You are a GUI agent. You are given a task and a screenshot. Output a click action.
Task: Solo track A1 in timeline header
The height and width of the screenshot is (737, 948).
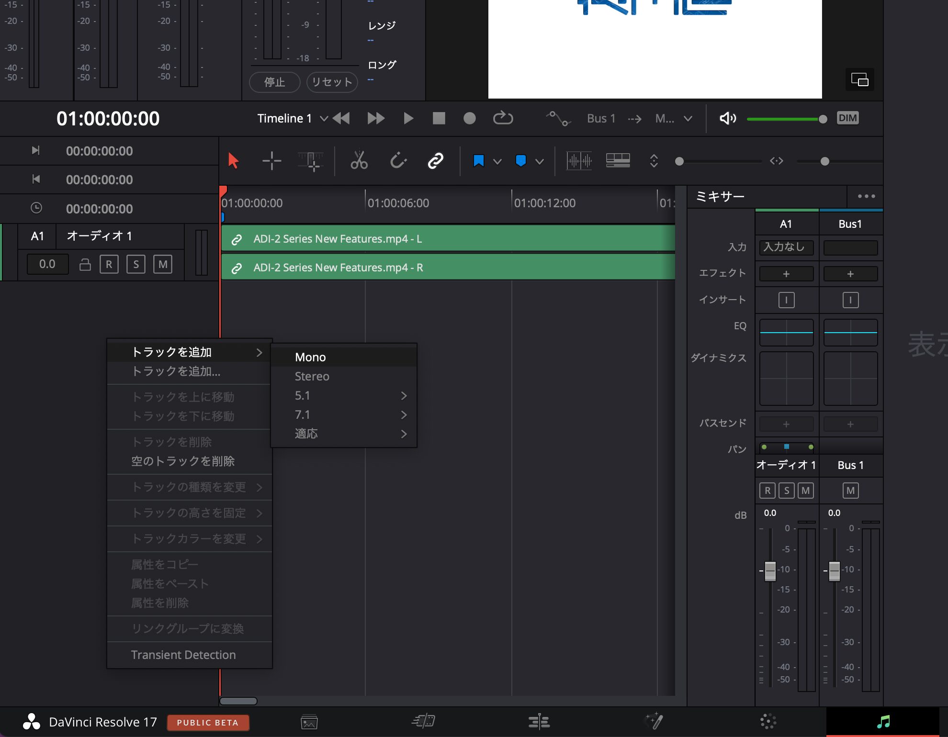tap(136, 264)
